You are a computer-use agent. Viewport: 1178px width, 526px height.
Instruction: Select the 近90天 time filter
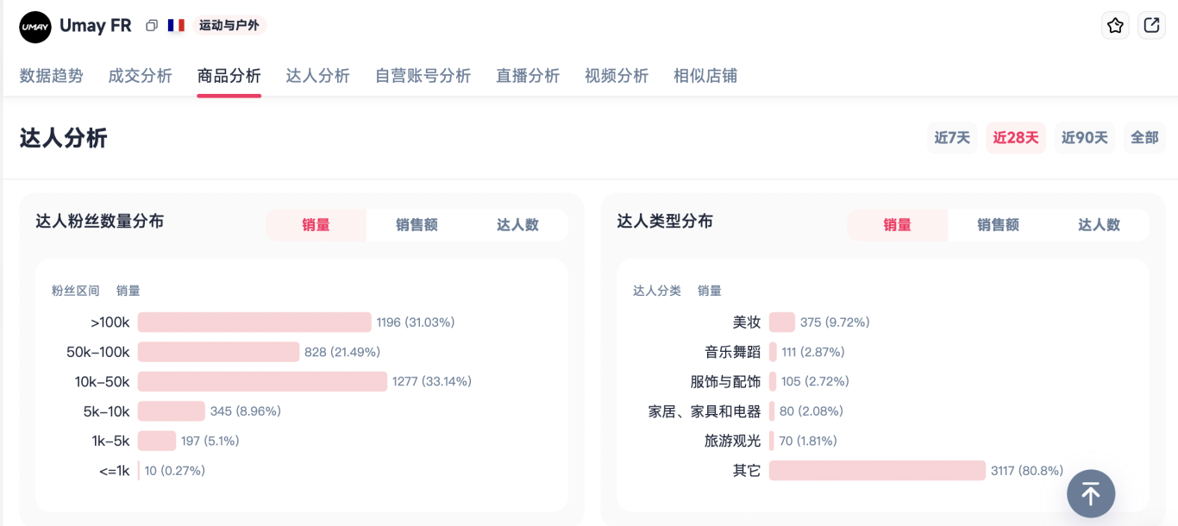click(1084, 137)
